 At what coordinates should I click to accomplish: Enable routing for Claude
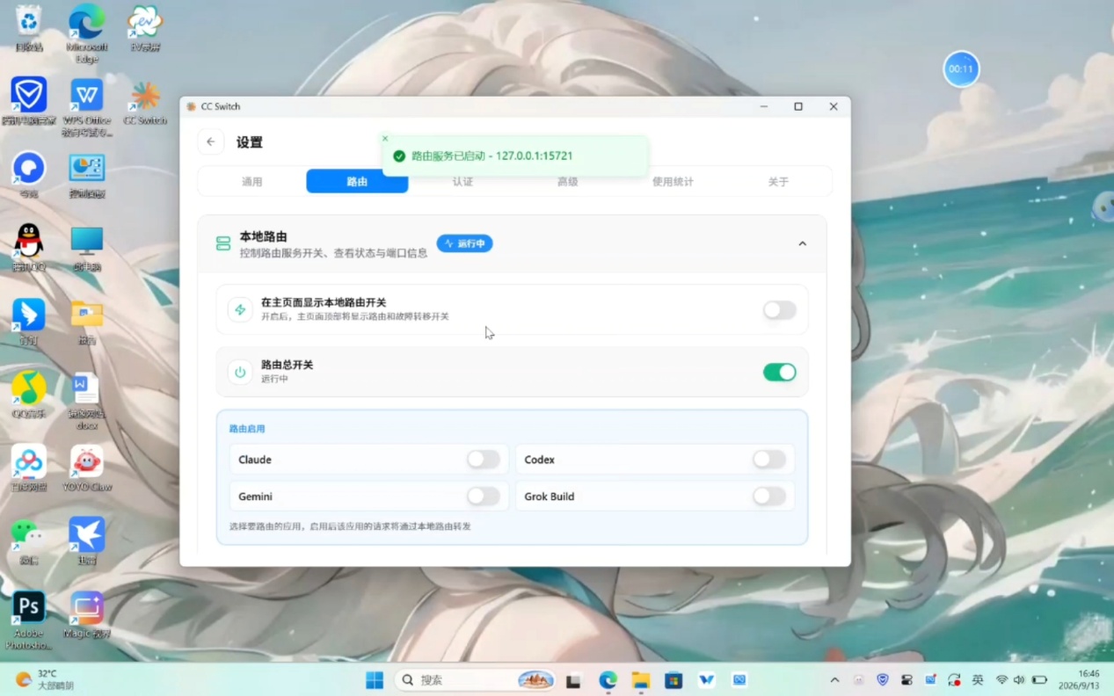pos(483,459)
